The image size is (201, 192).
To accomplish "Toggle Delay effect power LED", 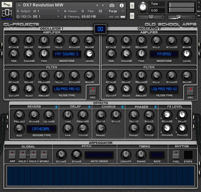I will [x=90, y=107].
